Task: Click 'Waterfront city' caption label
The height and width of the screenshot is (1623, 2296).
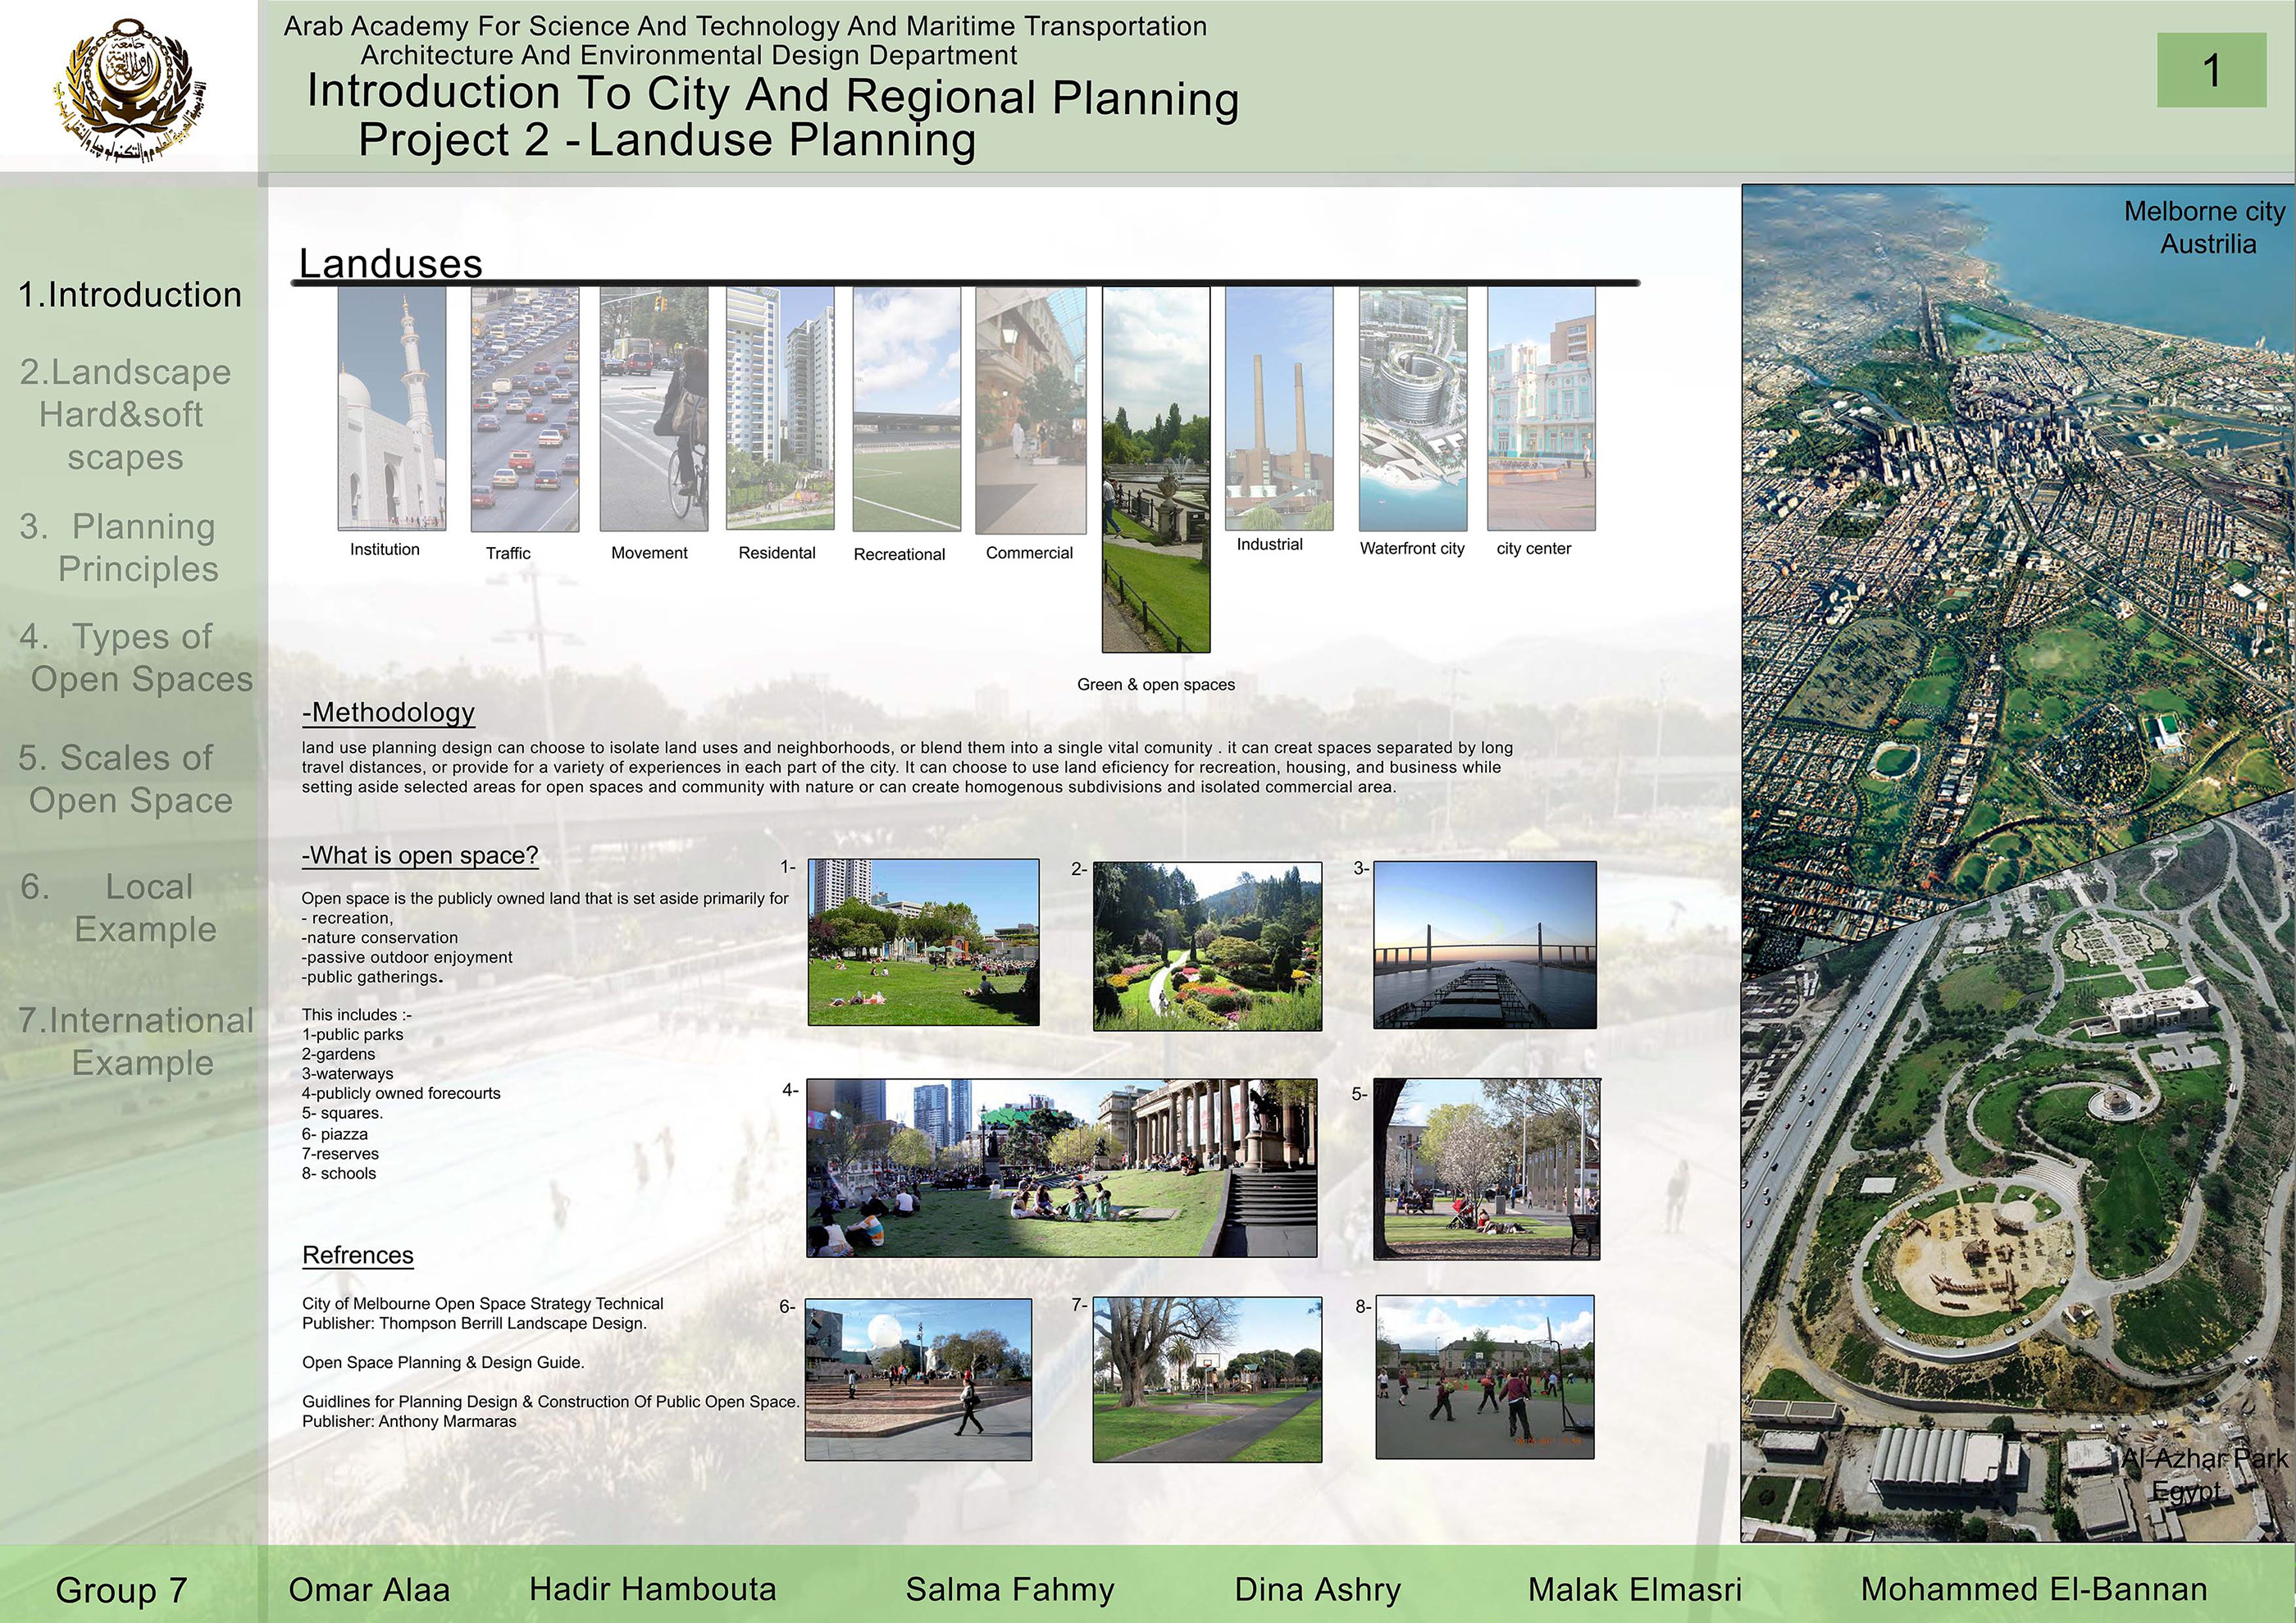Action: point(1412,549)
